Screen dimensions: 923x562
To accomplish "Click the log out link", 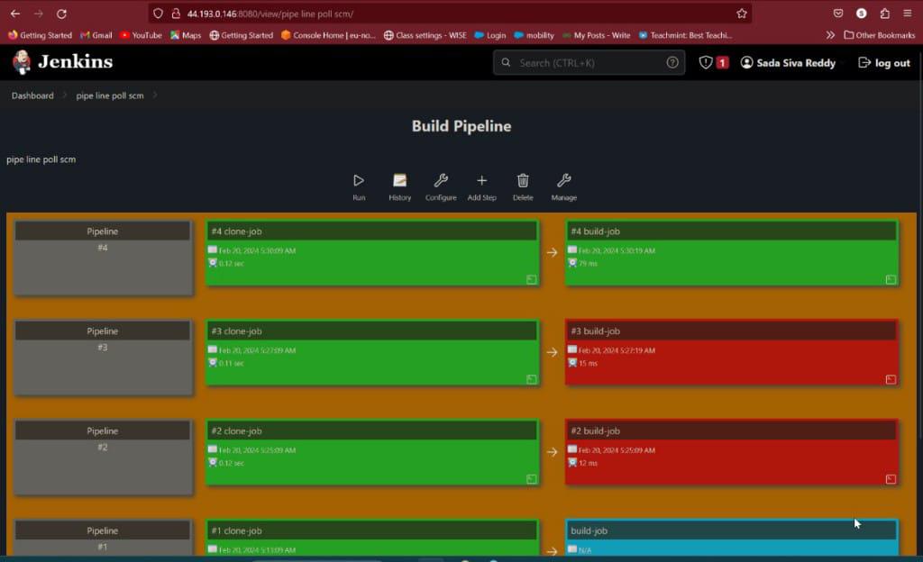I will (x=884, y=63).
